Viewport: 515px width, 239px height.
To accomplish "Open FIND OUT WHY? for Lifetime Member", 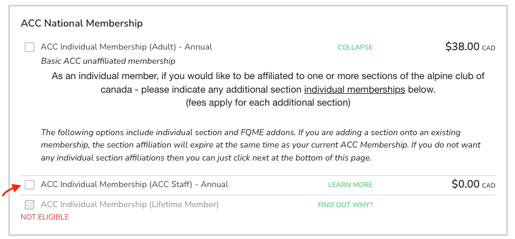I will click(x=345, y=205).
